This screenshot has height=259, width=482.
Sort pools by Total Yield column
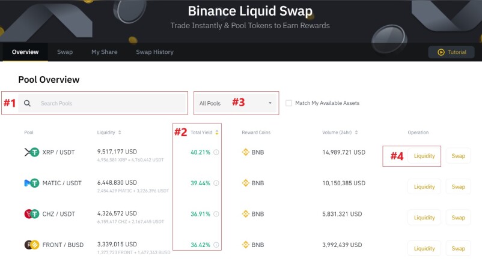(204, 132)
